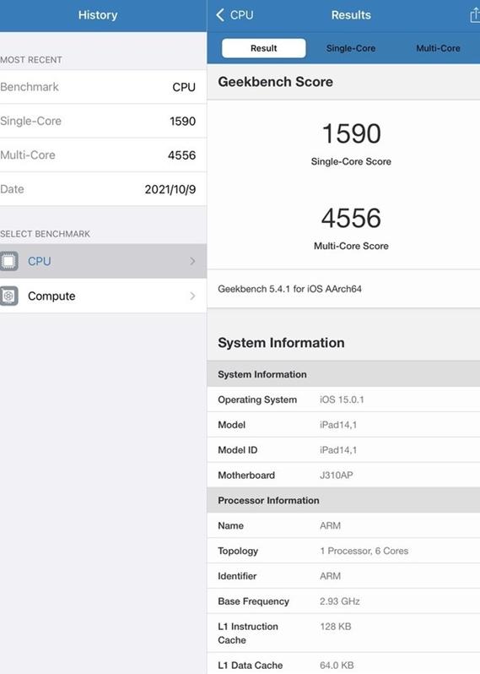The height and width of the screenshot is (674, 480).
Task: Click Geekbench 5.4.1 for iOS AArch64 text
Action: [290, 289]
